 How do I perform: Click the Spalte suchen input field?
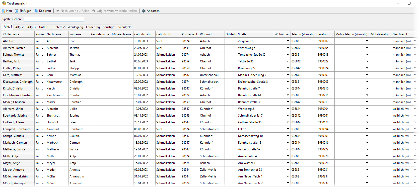[54, 19]
